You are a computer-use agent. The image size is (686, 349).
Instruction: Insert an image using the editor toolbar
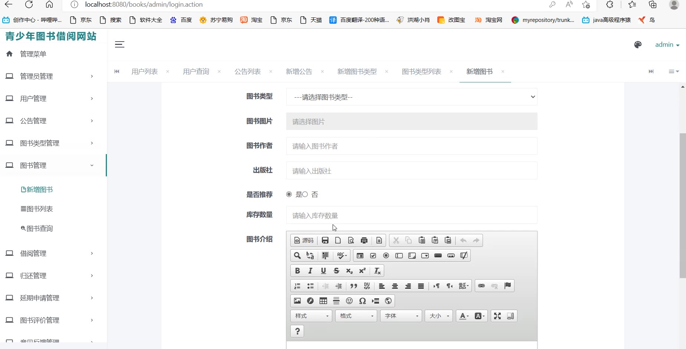pyautogui.click(x=297, y=301)
